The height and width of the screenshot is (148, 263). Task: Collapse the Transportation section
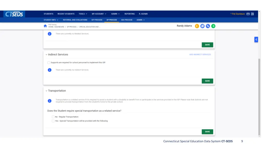tap(46, 91)
